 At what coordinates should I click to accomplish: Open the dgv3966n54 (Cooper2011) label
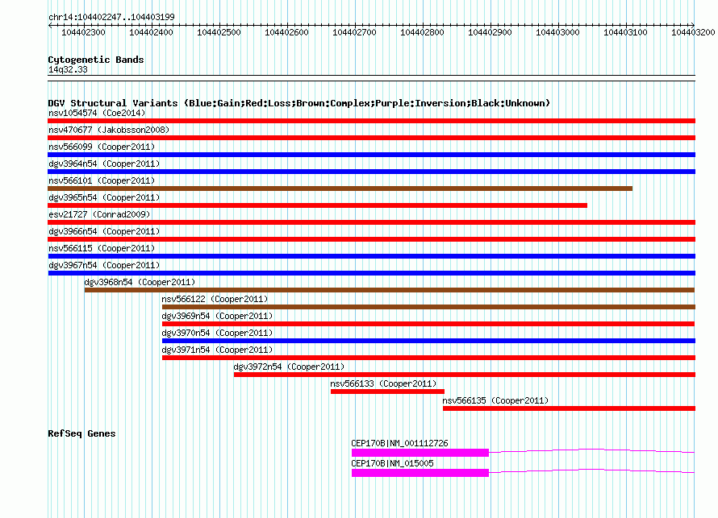[x=104, y=231]
